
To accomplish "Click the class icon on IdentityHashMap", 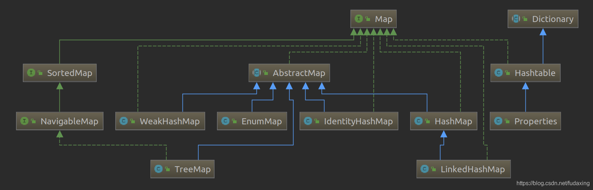I will click(308, 121).
